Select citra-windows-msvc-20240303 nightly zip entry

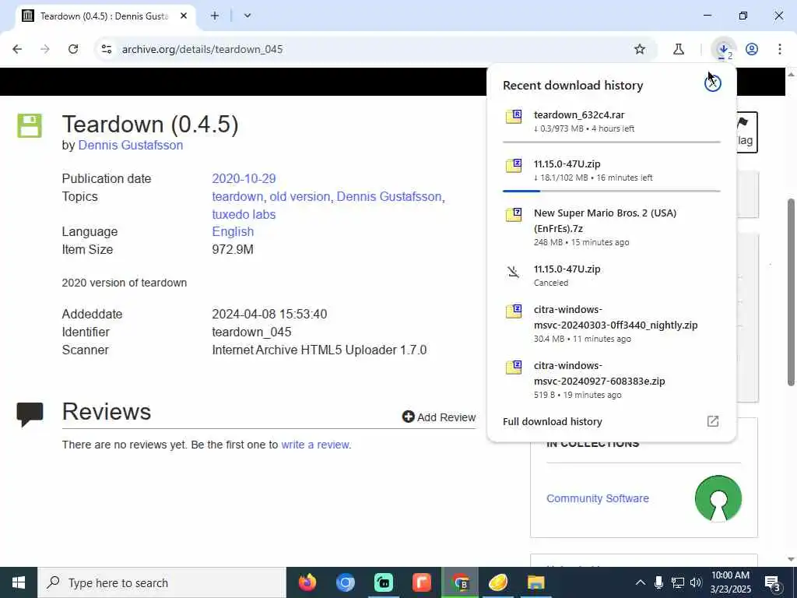(616, 318)
